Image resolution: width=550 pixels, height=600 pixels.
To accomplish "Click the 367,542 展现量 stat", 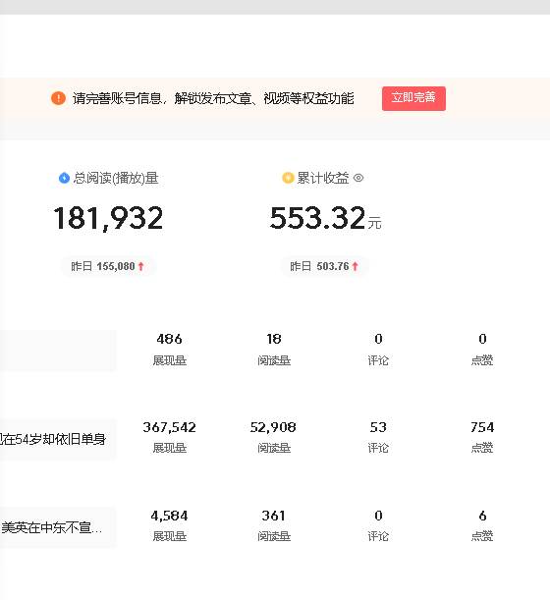I will (x=170, y=437).
